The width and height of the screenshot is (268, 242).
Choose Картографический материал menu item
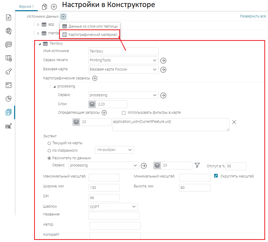point(90,35)
